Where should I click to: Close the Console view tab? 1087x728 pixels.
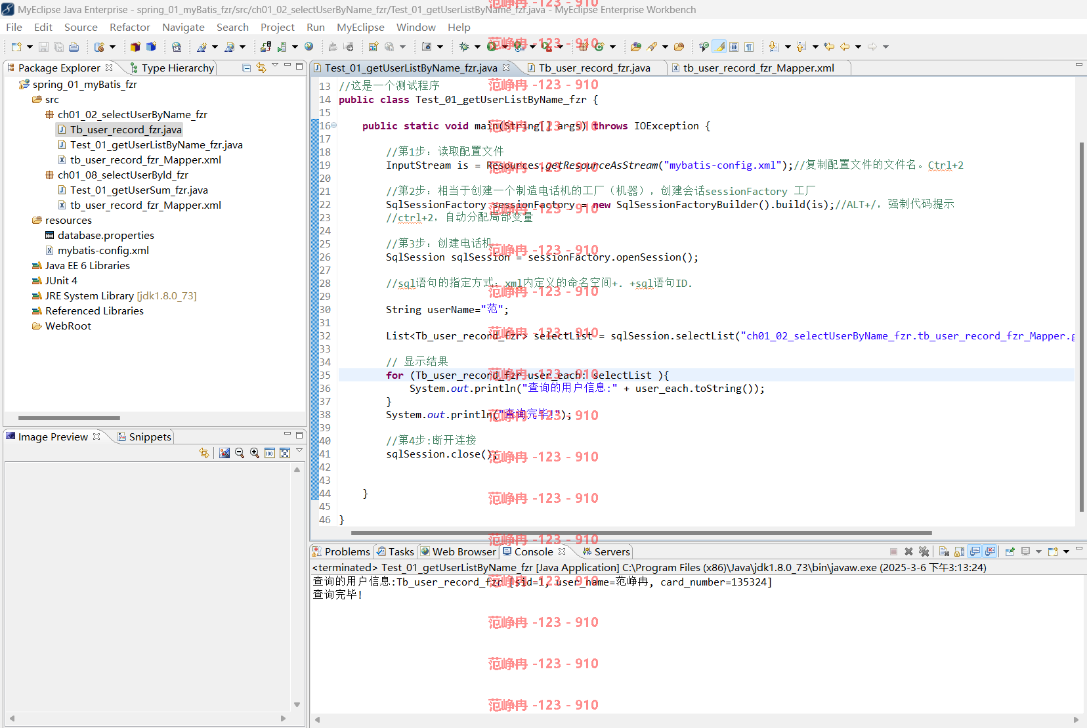tap(562, 551)
